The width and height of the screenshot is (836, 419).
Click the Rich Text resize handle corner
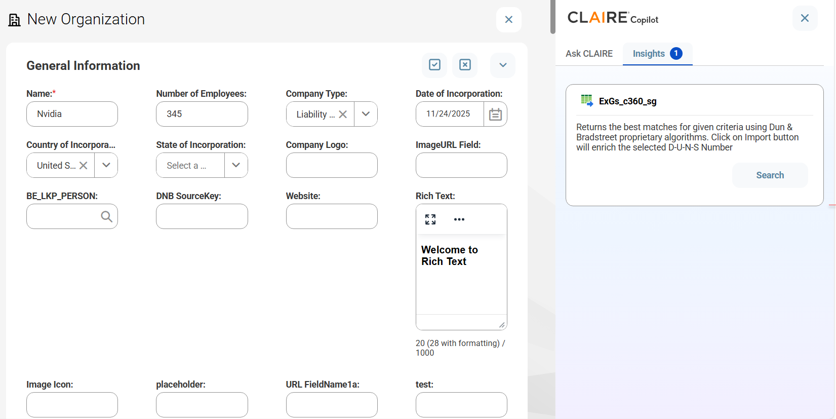502,325
